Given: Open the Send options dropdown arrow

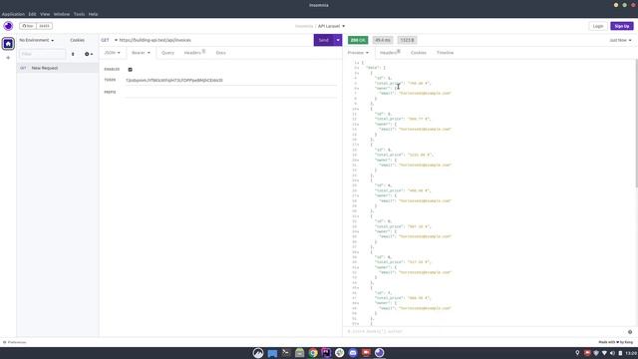Looking at the screenshot, I should [x=338, y=40].
